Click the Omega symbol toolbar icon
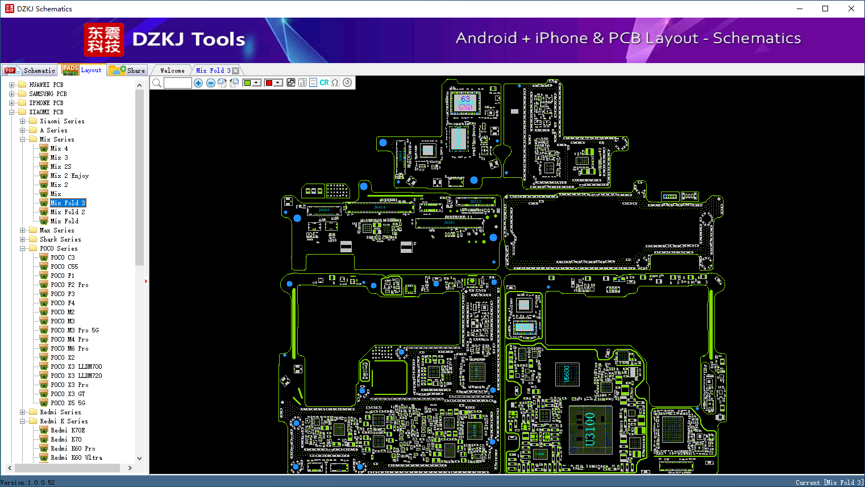Screen dimensions: 865x487 [335, 82]
